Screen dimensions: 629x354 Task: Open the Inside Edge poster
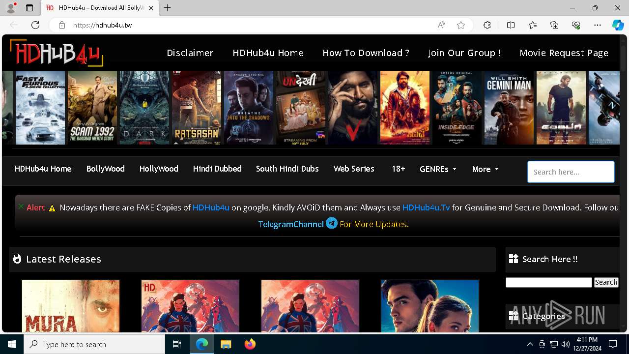pyautogui.click(x=457, y=108)
